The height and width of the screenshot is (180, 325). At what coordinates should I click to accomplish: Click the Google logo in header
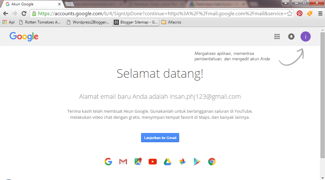pyautogui.click(x=24, y=37)
